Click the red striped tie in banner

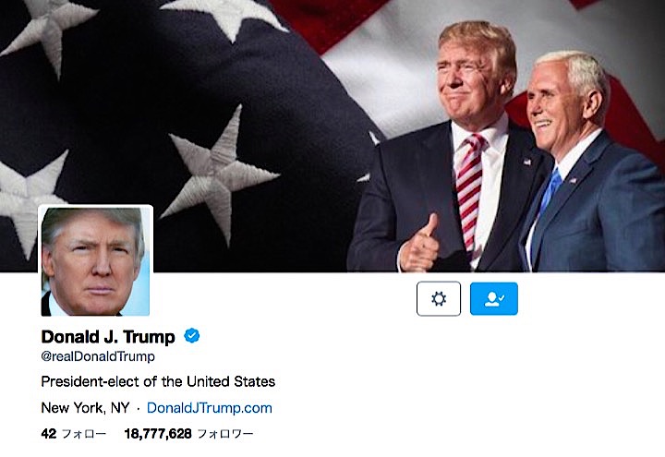(x=469, y=191)
